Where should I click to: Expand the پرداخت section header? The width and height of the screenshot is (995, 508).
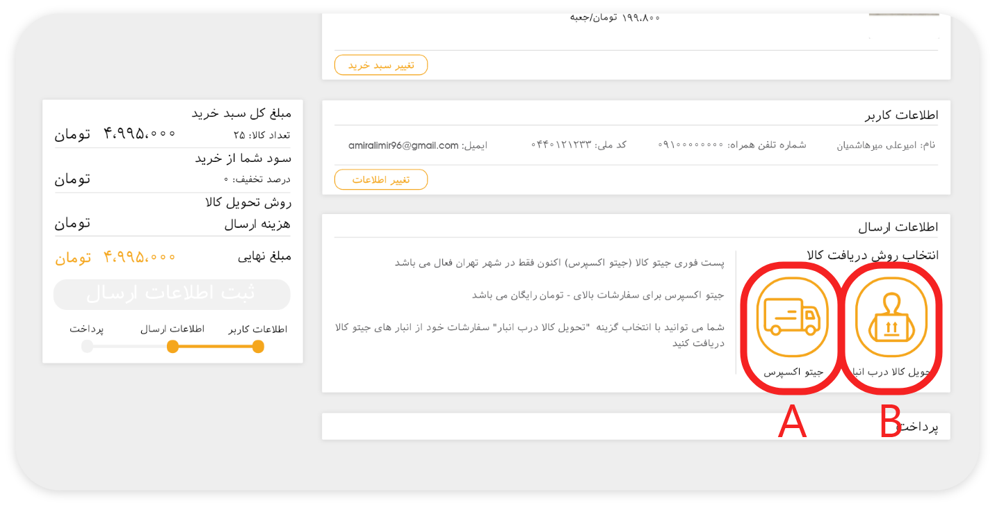918,427
